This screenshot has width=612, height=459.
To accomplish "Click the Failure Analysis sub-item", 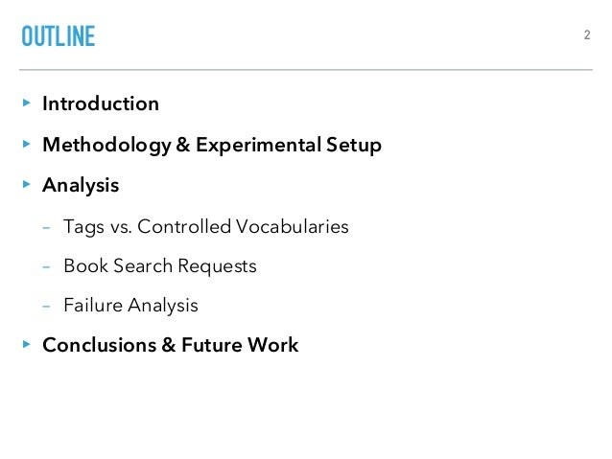I will [130, 306].
